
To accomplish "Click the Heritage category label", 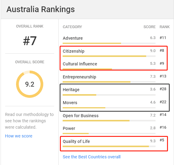I will click(71, 90).
